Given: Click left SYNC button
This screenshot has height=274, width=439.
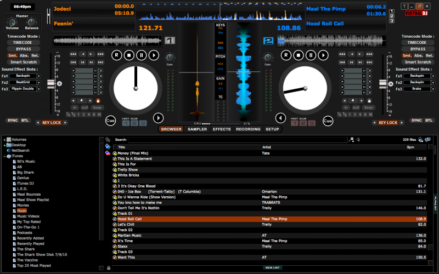Looking at the screenshot, I should pos(13,120).
